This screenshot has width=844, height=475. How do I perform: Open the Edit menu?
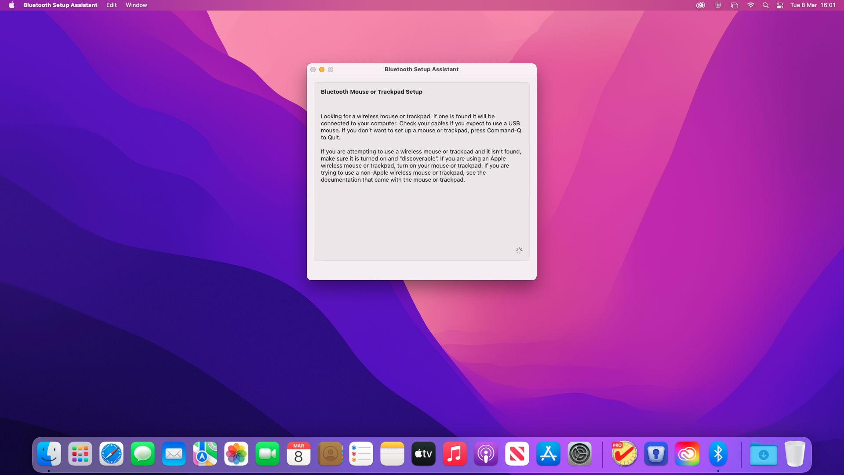tap(111, 5)
